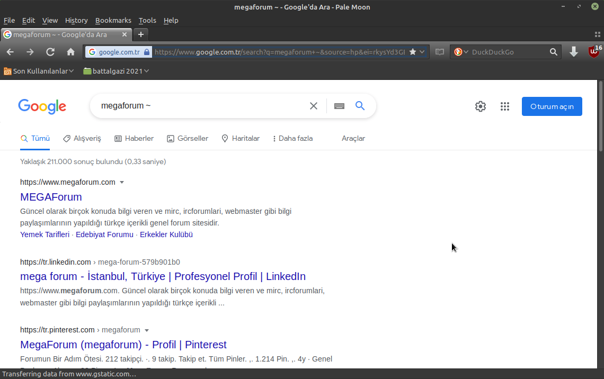View the site padlock security info
604x379 pixels.
(147, 52)
